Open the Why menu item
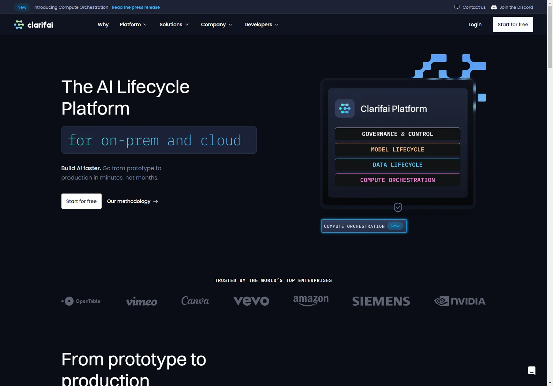 click(x=103, y=24)
